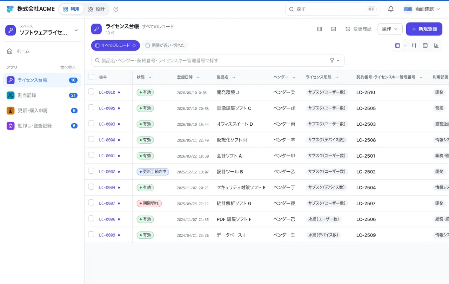Click the ホーム home icon in sidebar

[10, 51]
